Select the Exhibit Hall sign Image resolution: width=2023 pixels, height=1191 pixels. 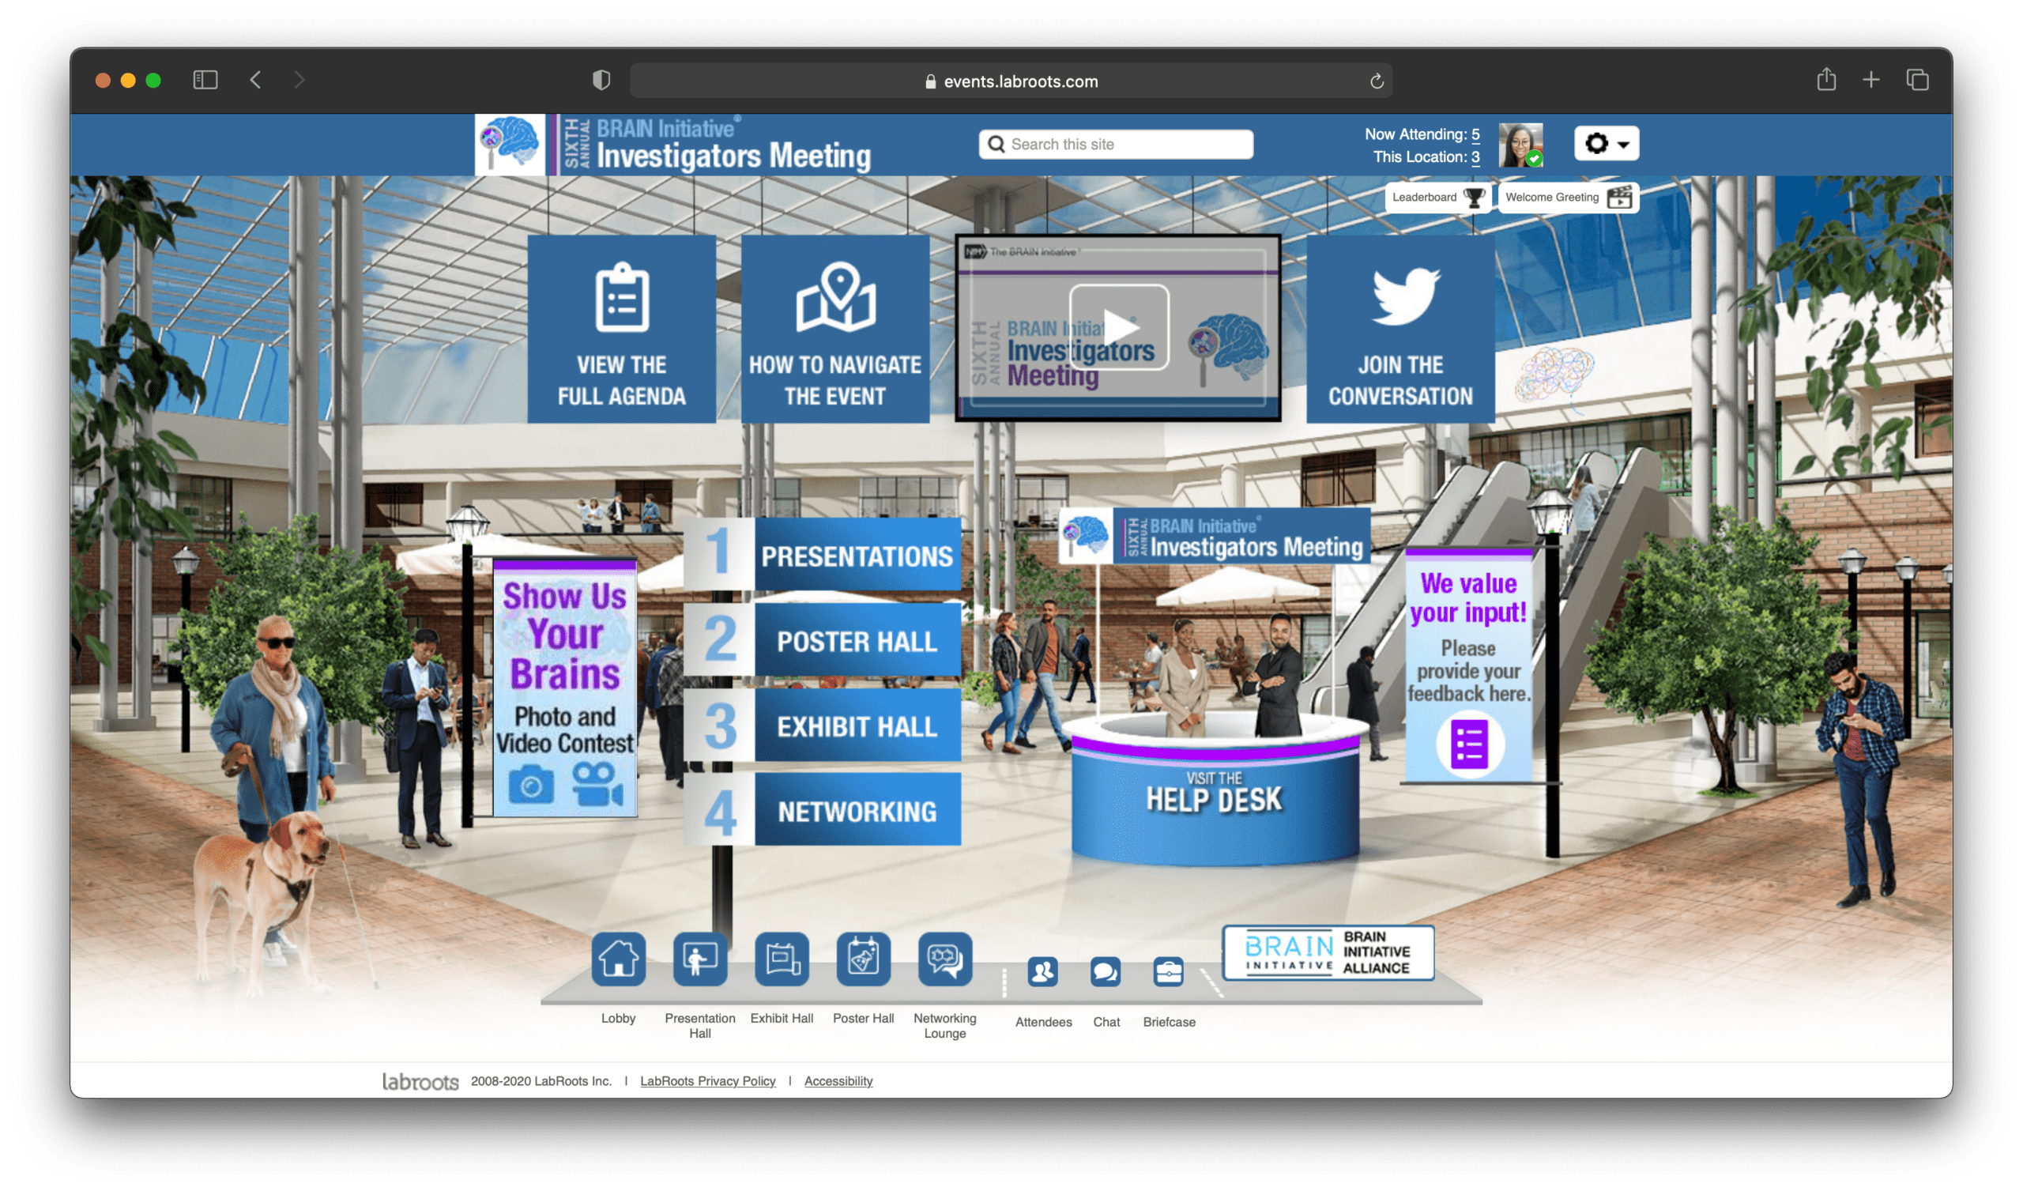(x=823, y=726)
